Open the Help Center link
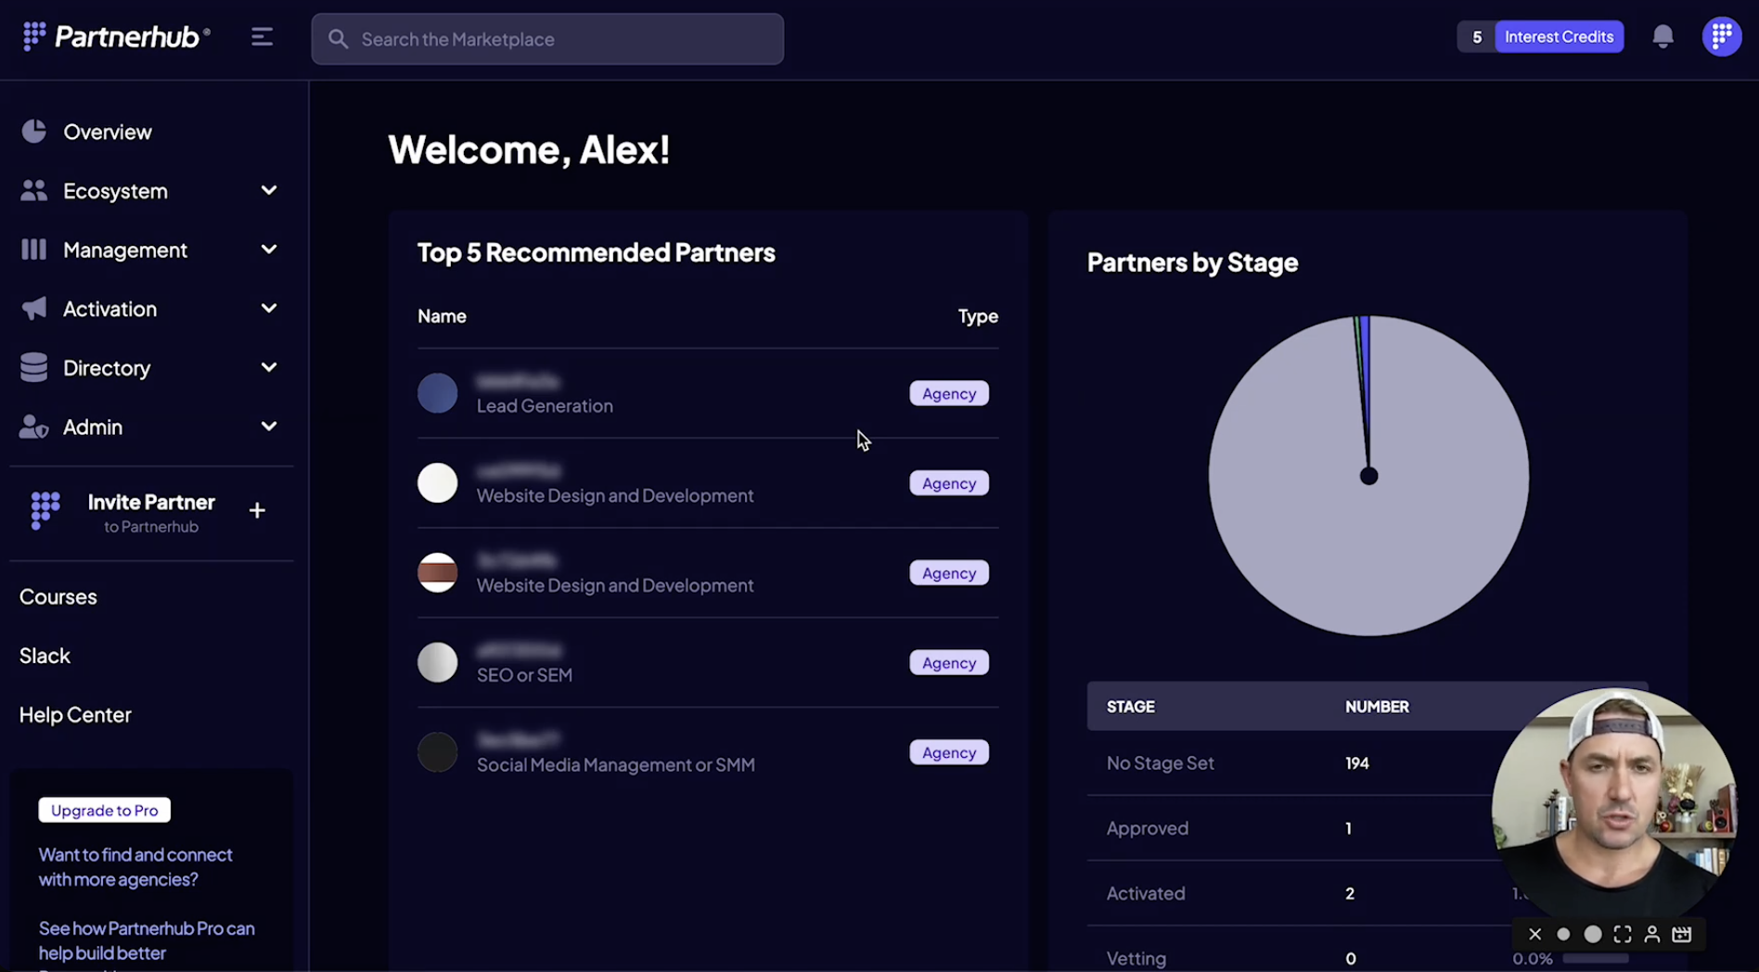Image resolution: width=1759 pixels, height=972 pixels. tap(75, 715)
